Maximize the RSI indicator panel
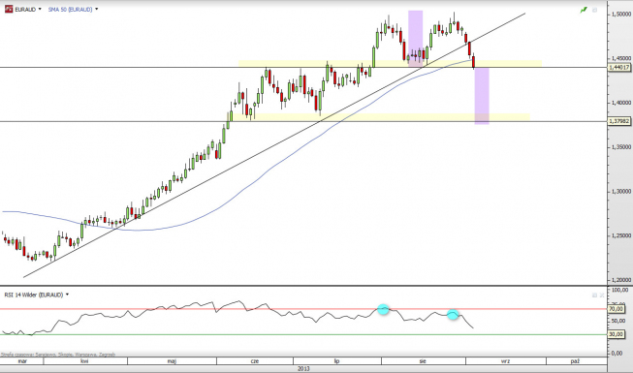The height and width of the screenshot is (373, 633). [594, 295]
